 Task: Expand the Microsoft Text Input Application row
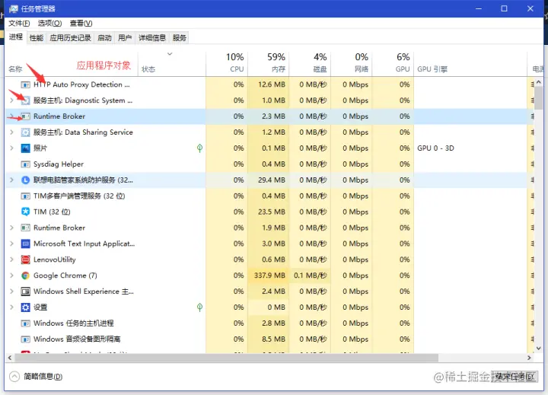point(11,244)
